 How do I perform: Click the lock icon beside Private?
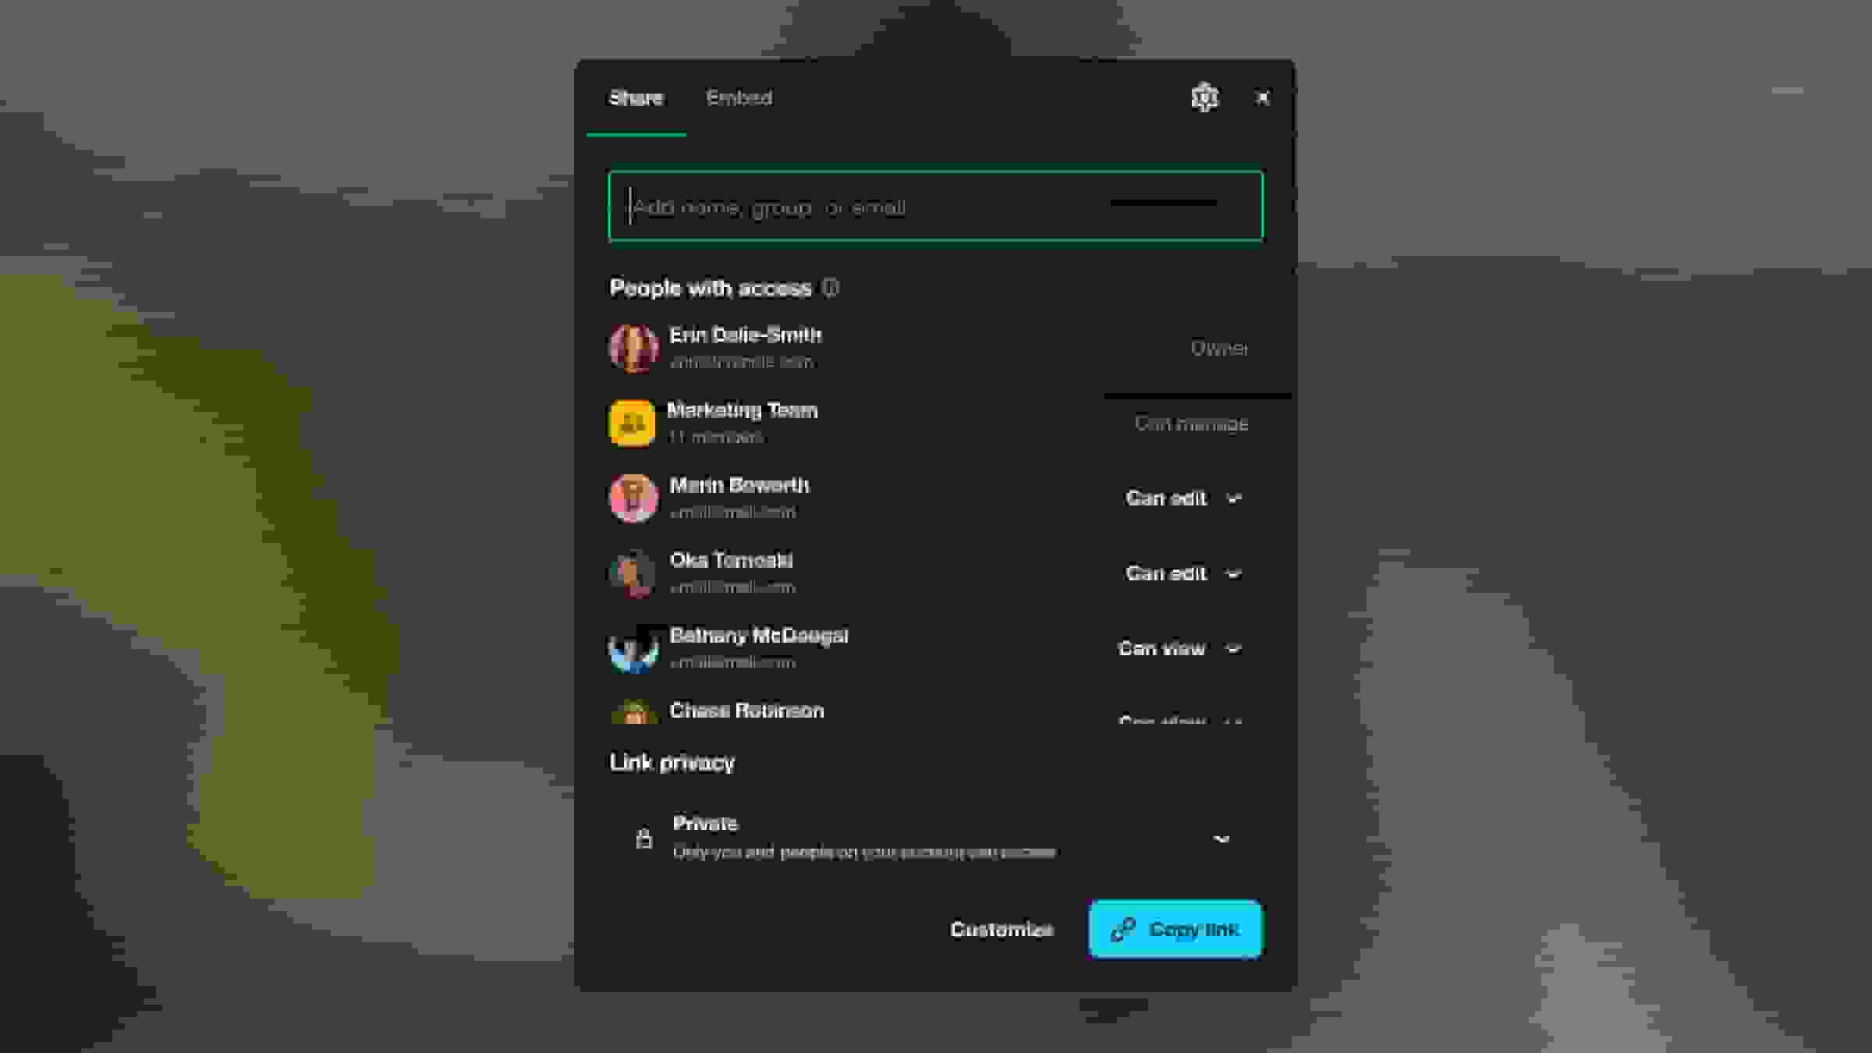tap(643, 838)
